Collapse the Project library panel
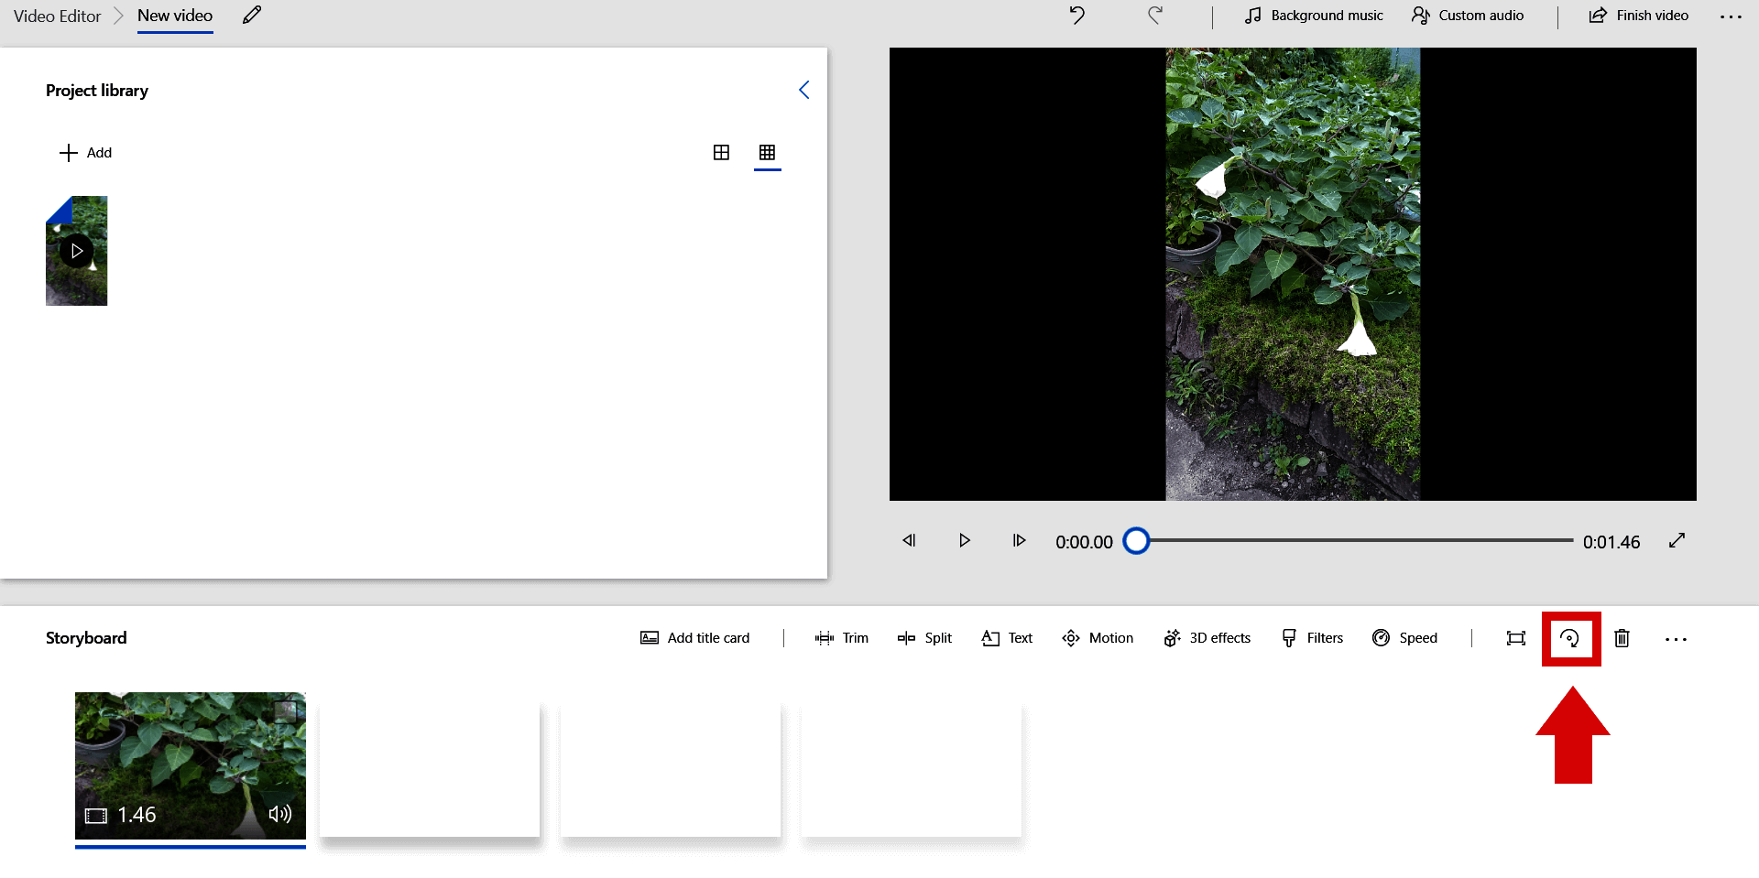Screen dimensions: 1759x878 point(804,90)
